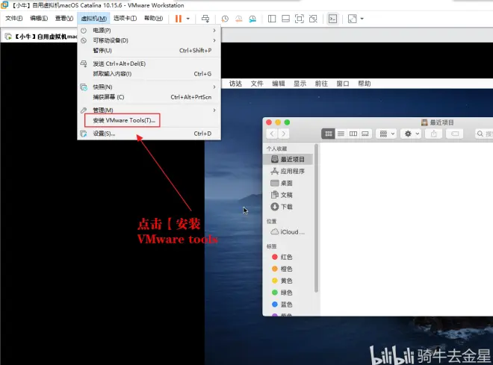Select 发送 Ctrl+Alt+Del(E) menu entry
The width and height of the screenshot is (493, 365).
[x=149, y=63]
